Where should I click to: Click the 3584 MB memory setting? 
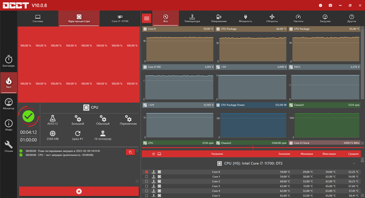click(53, 136)
